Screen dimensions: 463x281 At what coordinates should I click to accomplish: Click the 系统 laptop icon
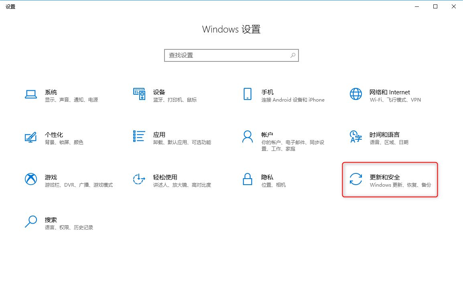[x=31, y=94]
